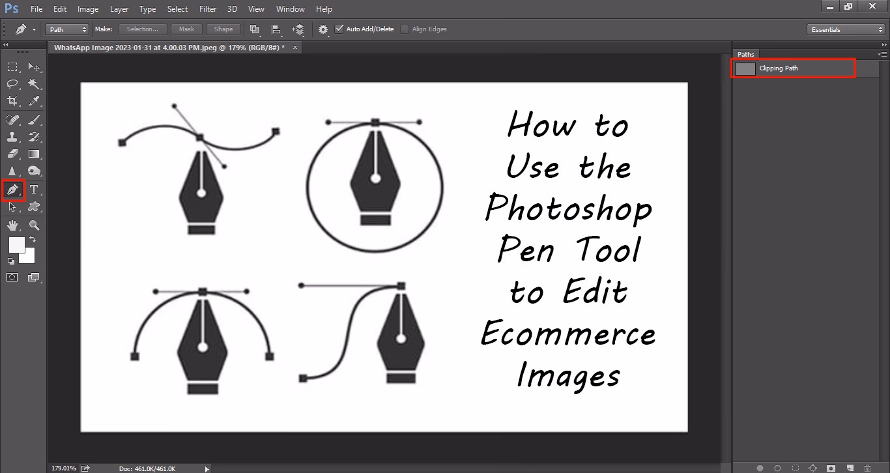Viewport: 890px width, 473px height.
Task: Choose the Gradient tool
Action: tap(34, 154)
